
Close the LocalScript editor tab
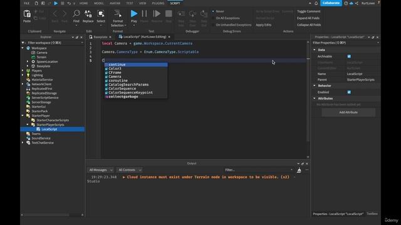coord(169,37)
